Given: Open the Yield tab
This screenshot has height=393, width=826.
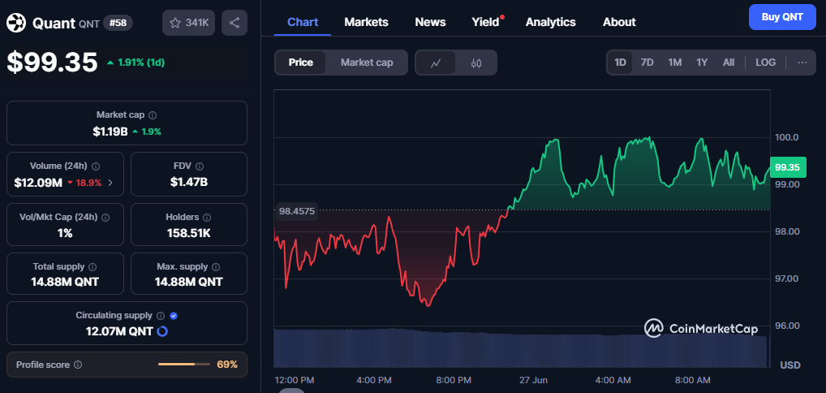Looking at the screenshot, I should [486, 22].
